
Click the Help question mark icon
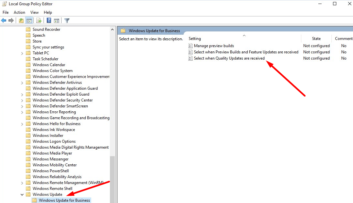point(49,21)
